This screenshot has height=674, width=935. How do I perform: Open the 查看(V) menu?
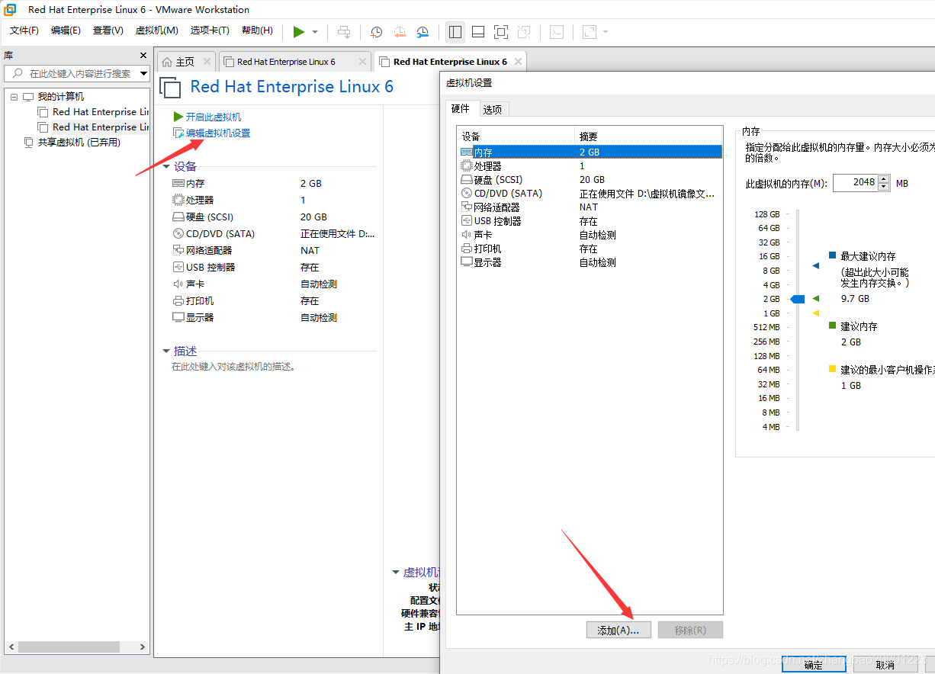click(108, 30)
